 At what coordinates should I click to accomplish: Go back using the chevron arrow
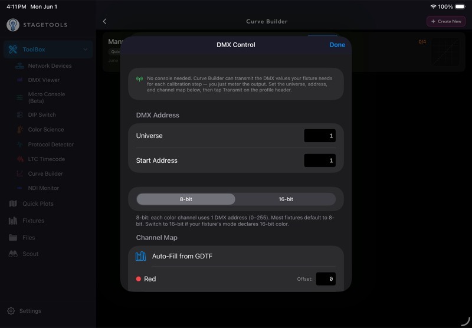[105, 21]
